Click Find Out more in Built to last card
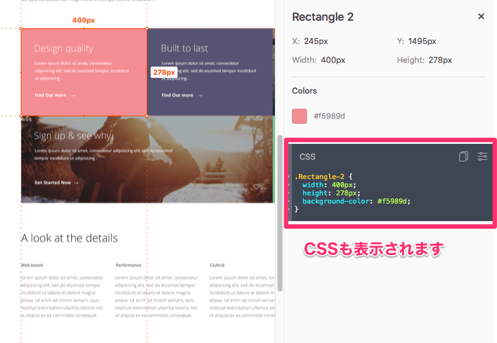This screenshot has height=343, width=497. (x=182, y=95)
